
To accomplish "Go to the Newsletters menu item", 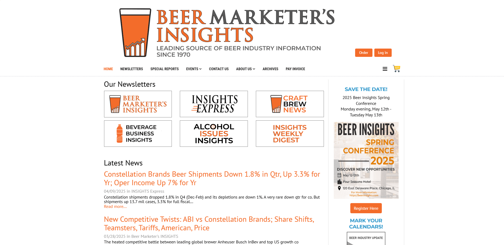I will [132, 69].
